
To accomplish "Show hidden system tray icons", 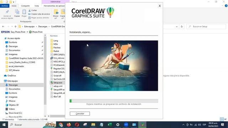I will point(183,125).
